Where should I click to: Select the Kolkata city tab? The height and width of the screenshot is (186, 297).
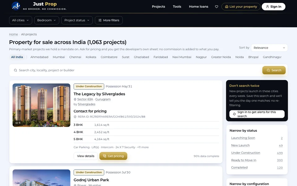coord(91,57)
